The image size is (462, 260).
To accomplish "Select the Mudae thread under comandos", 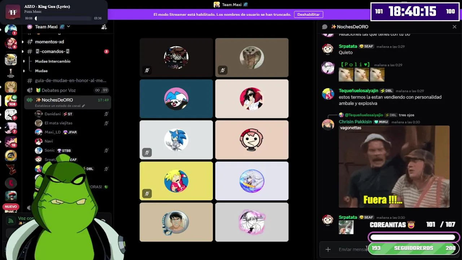I will (x=41, y=71).
